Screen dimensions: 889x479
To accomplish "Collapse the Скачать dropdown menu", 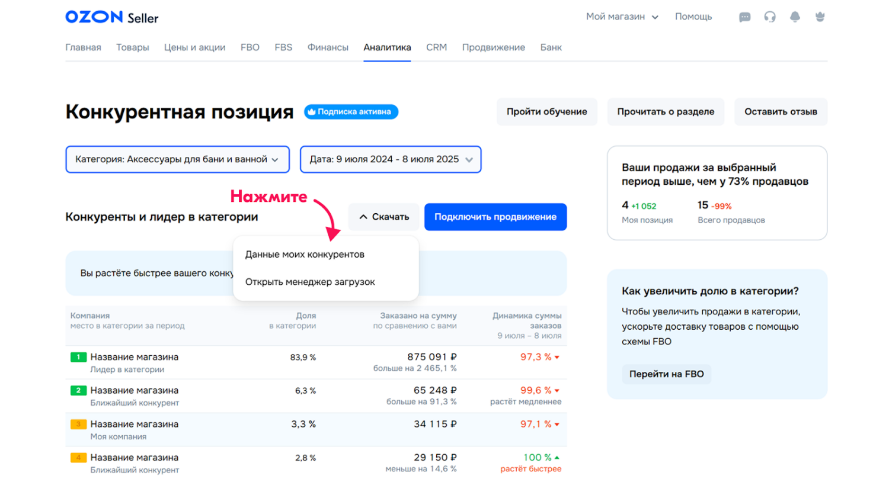I will pyautogui.click(x=383, y=217).
